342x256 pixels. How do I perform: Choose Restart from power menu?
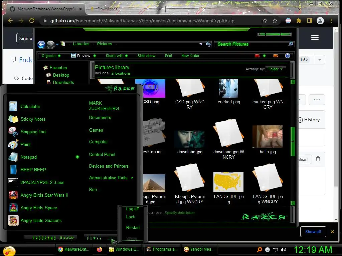pyautogui.click(x=133, y=227)
